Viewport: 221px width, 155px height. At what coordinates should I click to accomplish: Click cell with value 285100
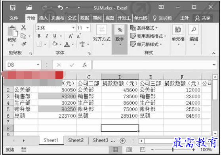click(x=120, y=116)
